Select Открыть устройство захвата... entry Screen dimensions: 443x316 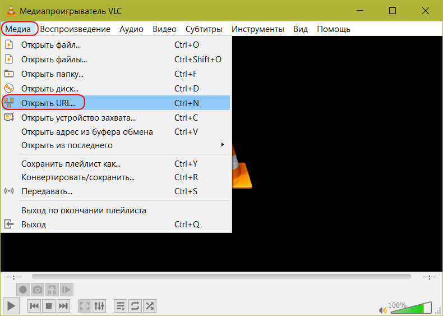click(116, 117)
